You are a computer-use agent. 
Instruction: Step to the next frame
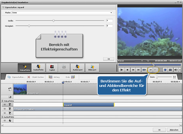(138, 70)
